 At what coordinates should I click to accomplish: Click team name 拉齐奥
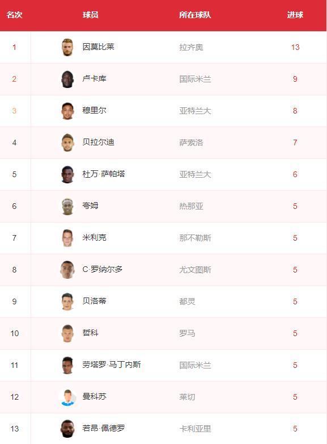pyautogui.click(x=192, y=47)
